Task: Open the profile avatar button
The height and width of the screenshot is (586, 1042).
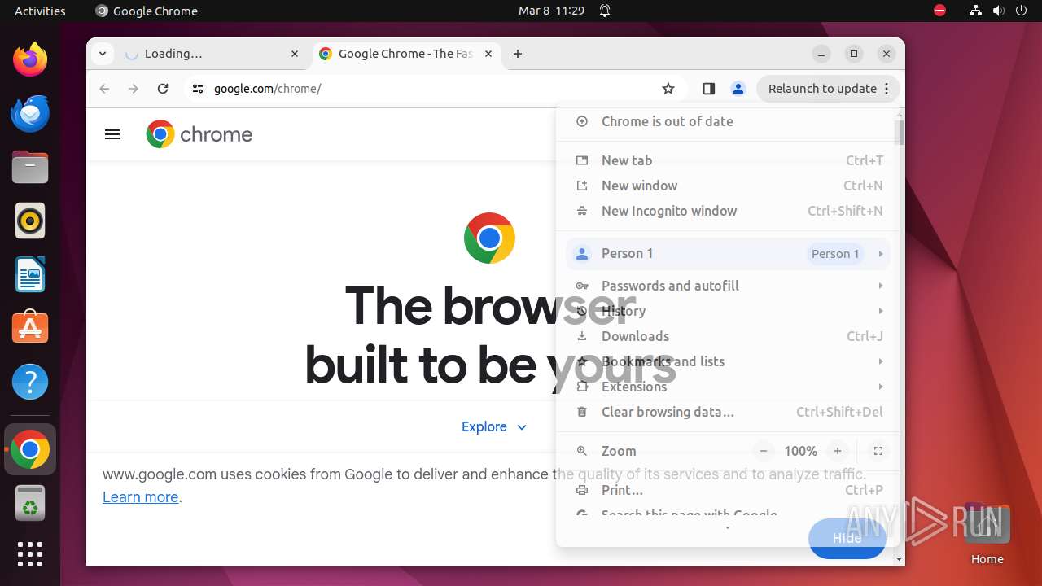Action: point(738,89)
